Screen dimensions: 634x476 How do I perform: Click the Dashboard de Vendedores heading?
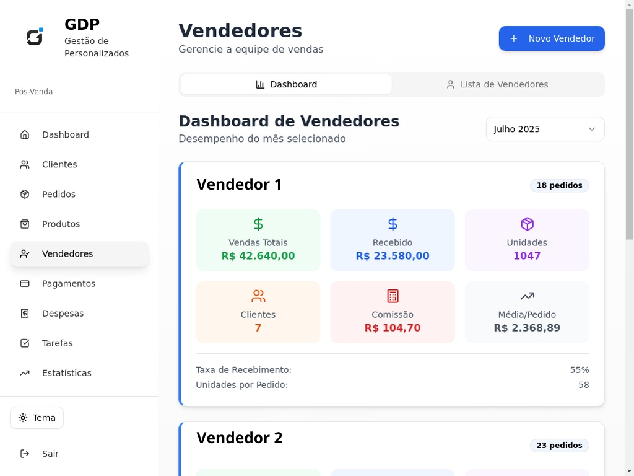pos(289,121)
